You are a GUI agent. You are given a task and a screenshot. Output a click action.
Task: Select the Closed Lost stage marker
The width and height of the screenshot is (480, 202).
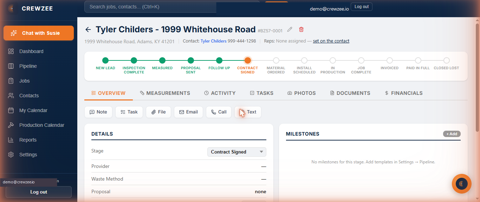tap(447, 60)
